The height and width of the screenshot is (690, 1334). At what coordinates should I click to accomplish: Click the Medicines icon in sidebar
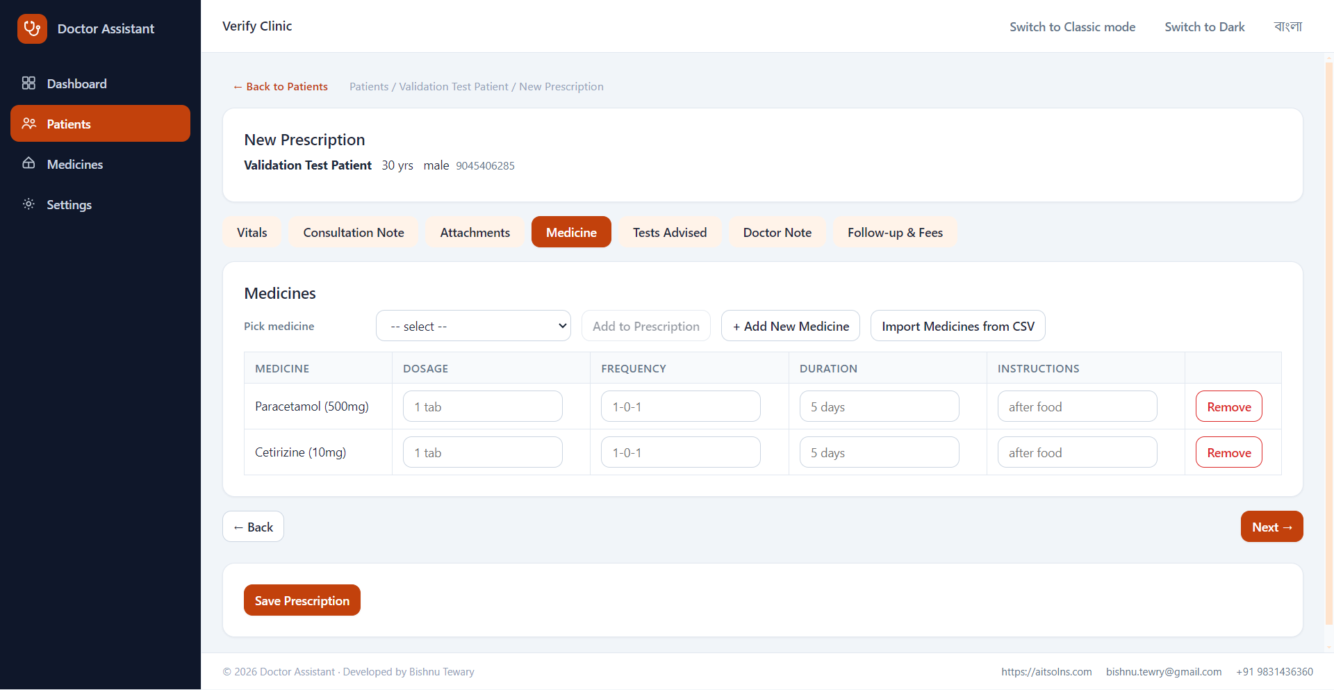(x=28, y=164)
